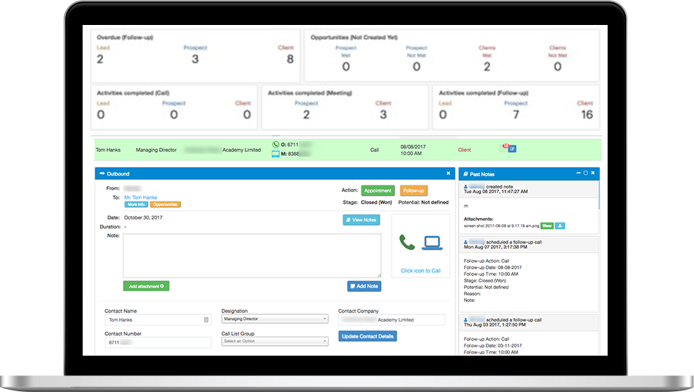Click the blue edit icon in contact row

[x=512, y=149]
